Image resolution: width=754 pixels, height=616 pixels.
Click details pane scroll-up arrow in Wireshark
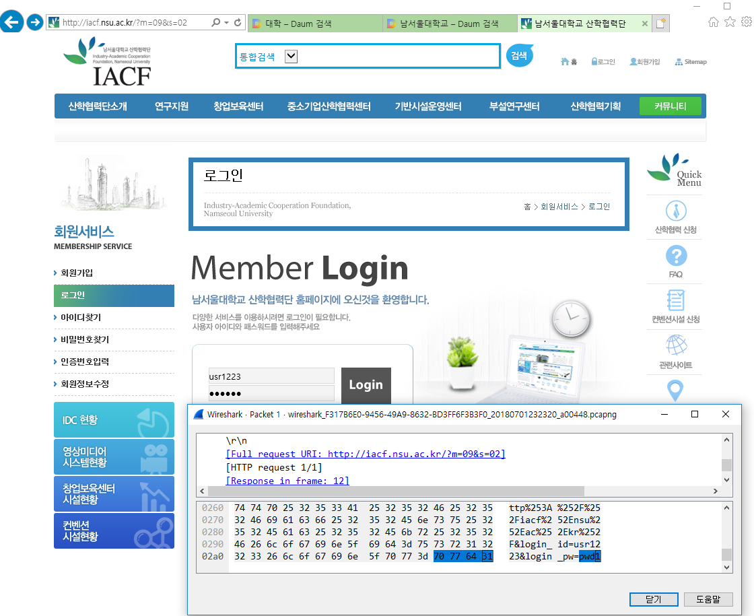click(726, 440)
